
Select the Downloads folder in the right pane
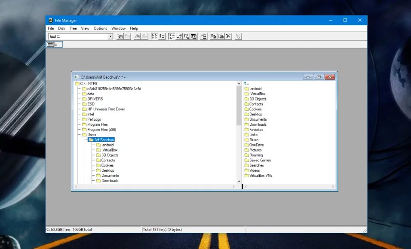click(x=257, y=125)
